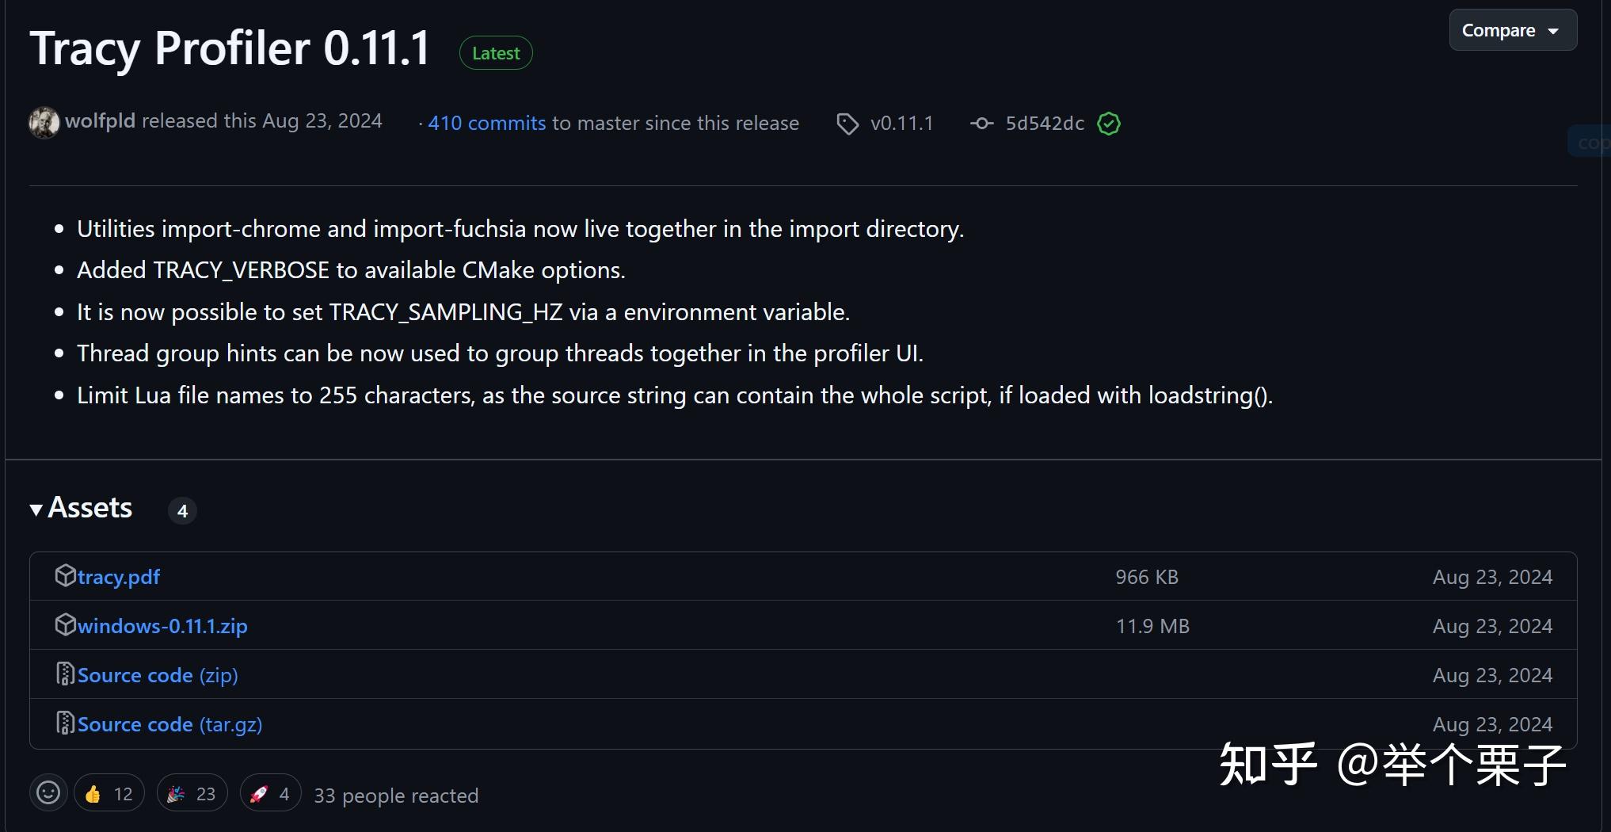This screenshot has width=1611, height=832.
Task: Click the v0.11.1 tag icon
Action: pyautogui.click(x=847, y=124)
